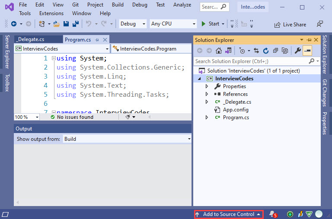
Task: Open the Show output from dropdown
Action: pyautogui.click(x=127, y=139)
